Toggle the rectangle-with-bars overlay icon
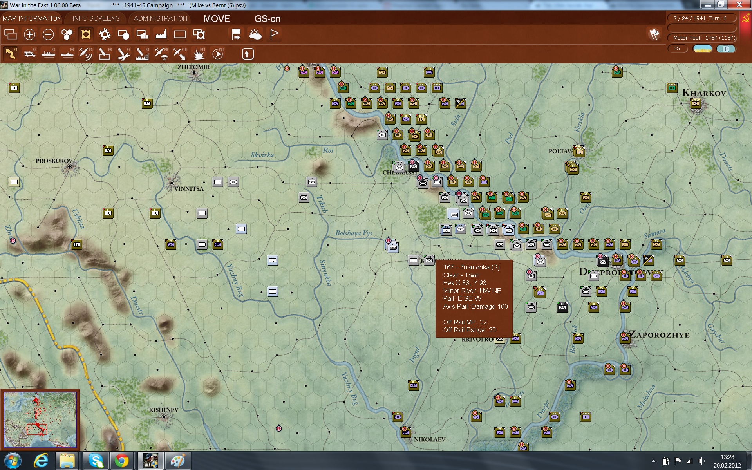The height and width of the screenshot is (470, 752). (x=142, y=34)
